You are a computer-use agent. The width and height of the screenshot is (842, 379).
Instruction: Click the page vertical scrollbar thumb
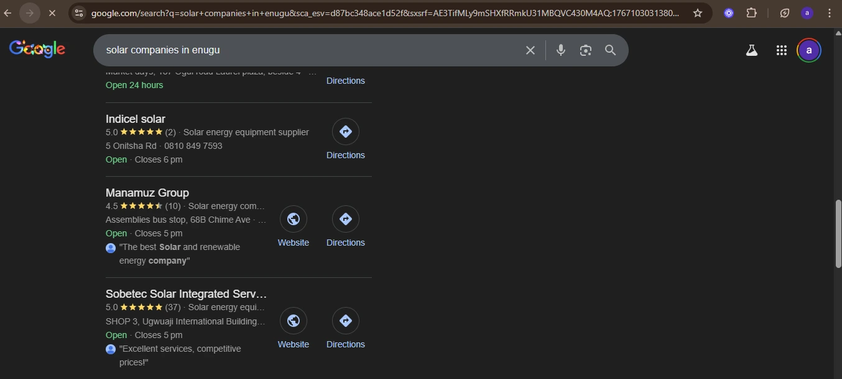click(838, 234)
